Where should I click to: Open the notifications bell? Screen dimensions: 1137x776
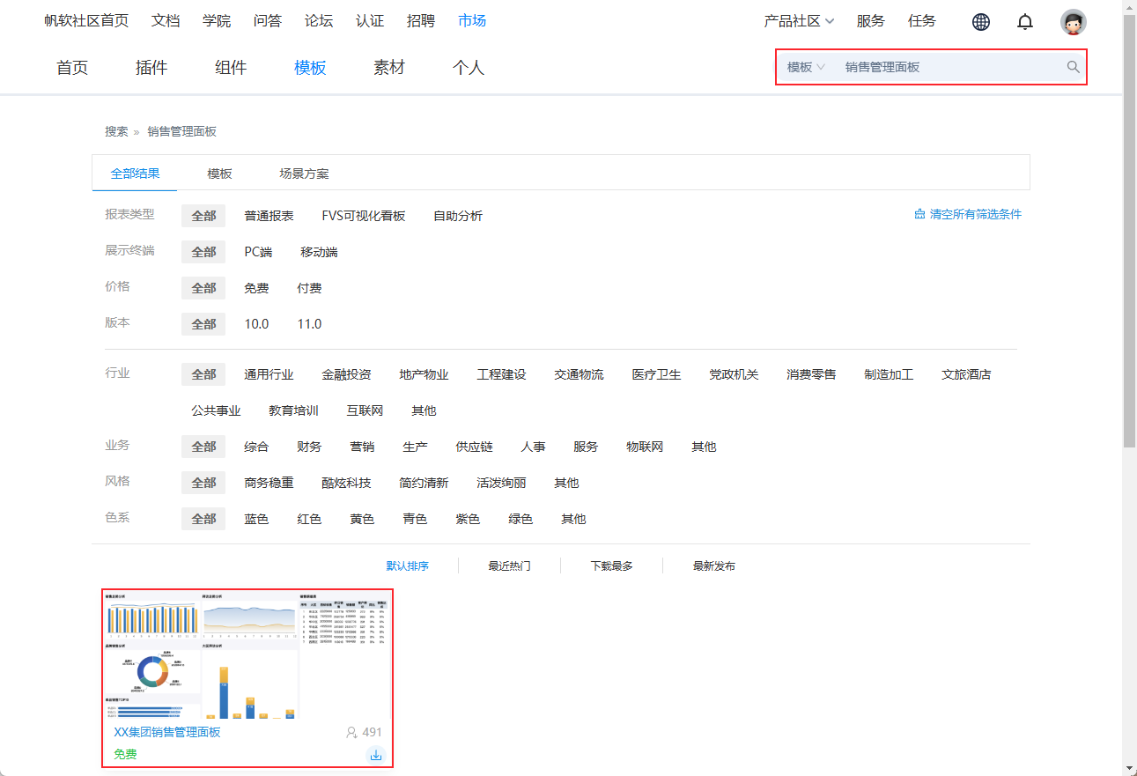1025,22
